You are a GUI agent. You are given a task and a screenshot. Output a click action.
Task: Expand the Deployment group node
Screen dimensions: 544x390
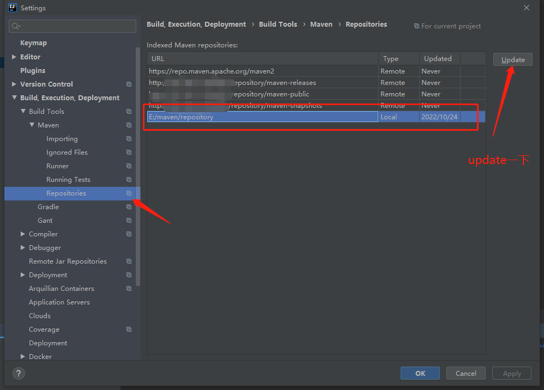[22, 275]
